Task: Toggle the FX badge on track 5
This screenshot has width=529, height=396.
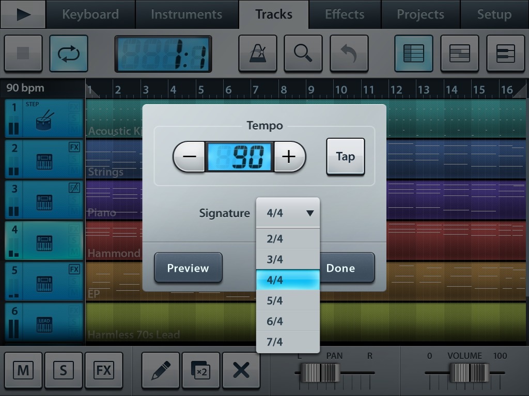Action: (x=74, y=269)
